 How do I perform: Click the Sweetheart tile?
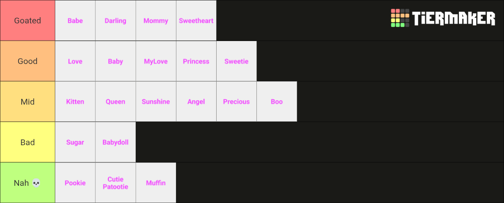(x=196, y=21)
